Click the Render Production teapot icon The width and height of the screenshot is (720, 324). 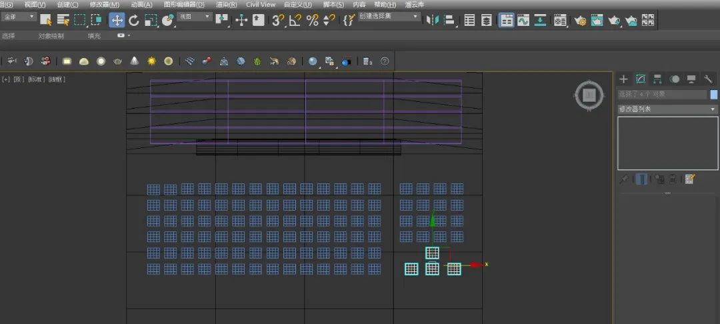click(x=614, y=20)
